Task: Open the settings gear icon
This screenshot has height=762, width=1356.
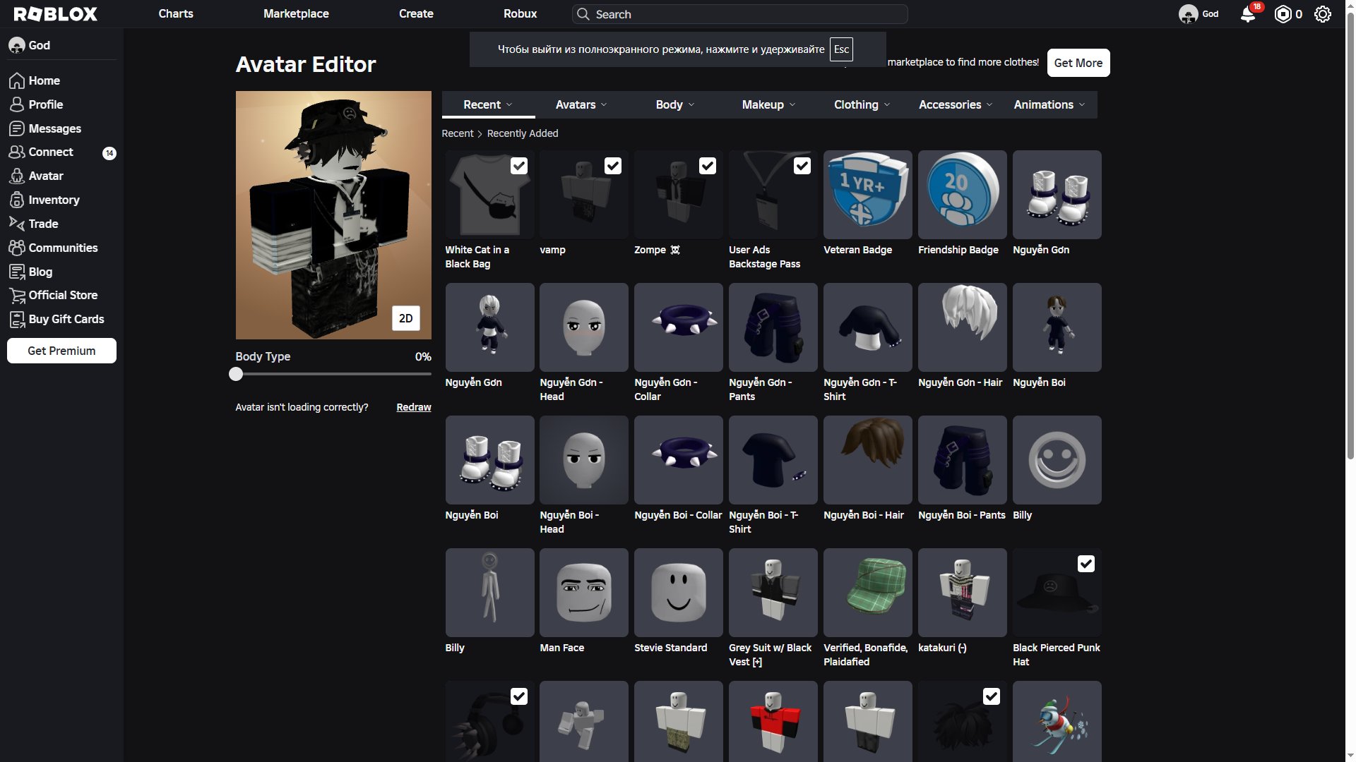Action: pyautogui.click(x=1323, y=14)
